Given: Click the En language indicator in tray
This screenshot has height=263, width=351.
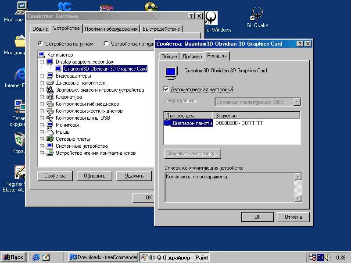Looking at the screenshot, I should pyautogui.click(x=320, y=257).
